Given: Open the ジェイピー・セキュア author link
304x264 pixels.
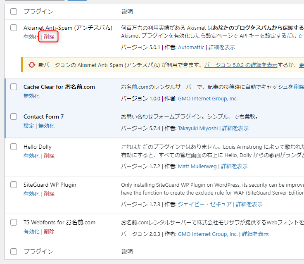Looking at the screenshot, I should pyautogui.click(x=205, y=204).
